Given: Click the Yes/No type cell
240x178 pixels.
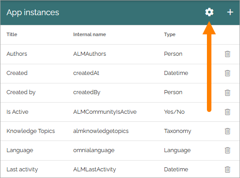Looking at the screenshot, I should (174, 112).
